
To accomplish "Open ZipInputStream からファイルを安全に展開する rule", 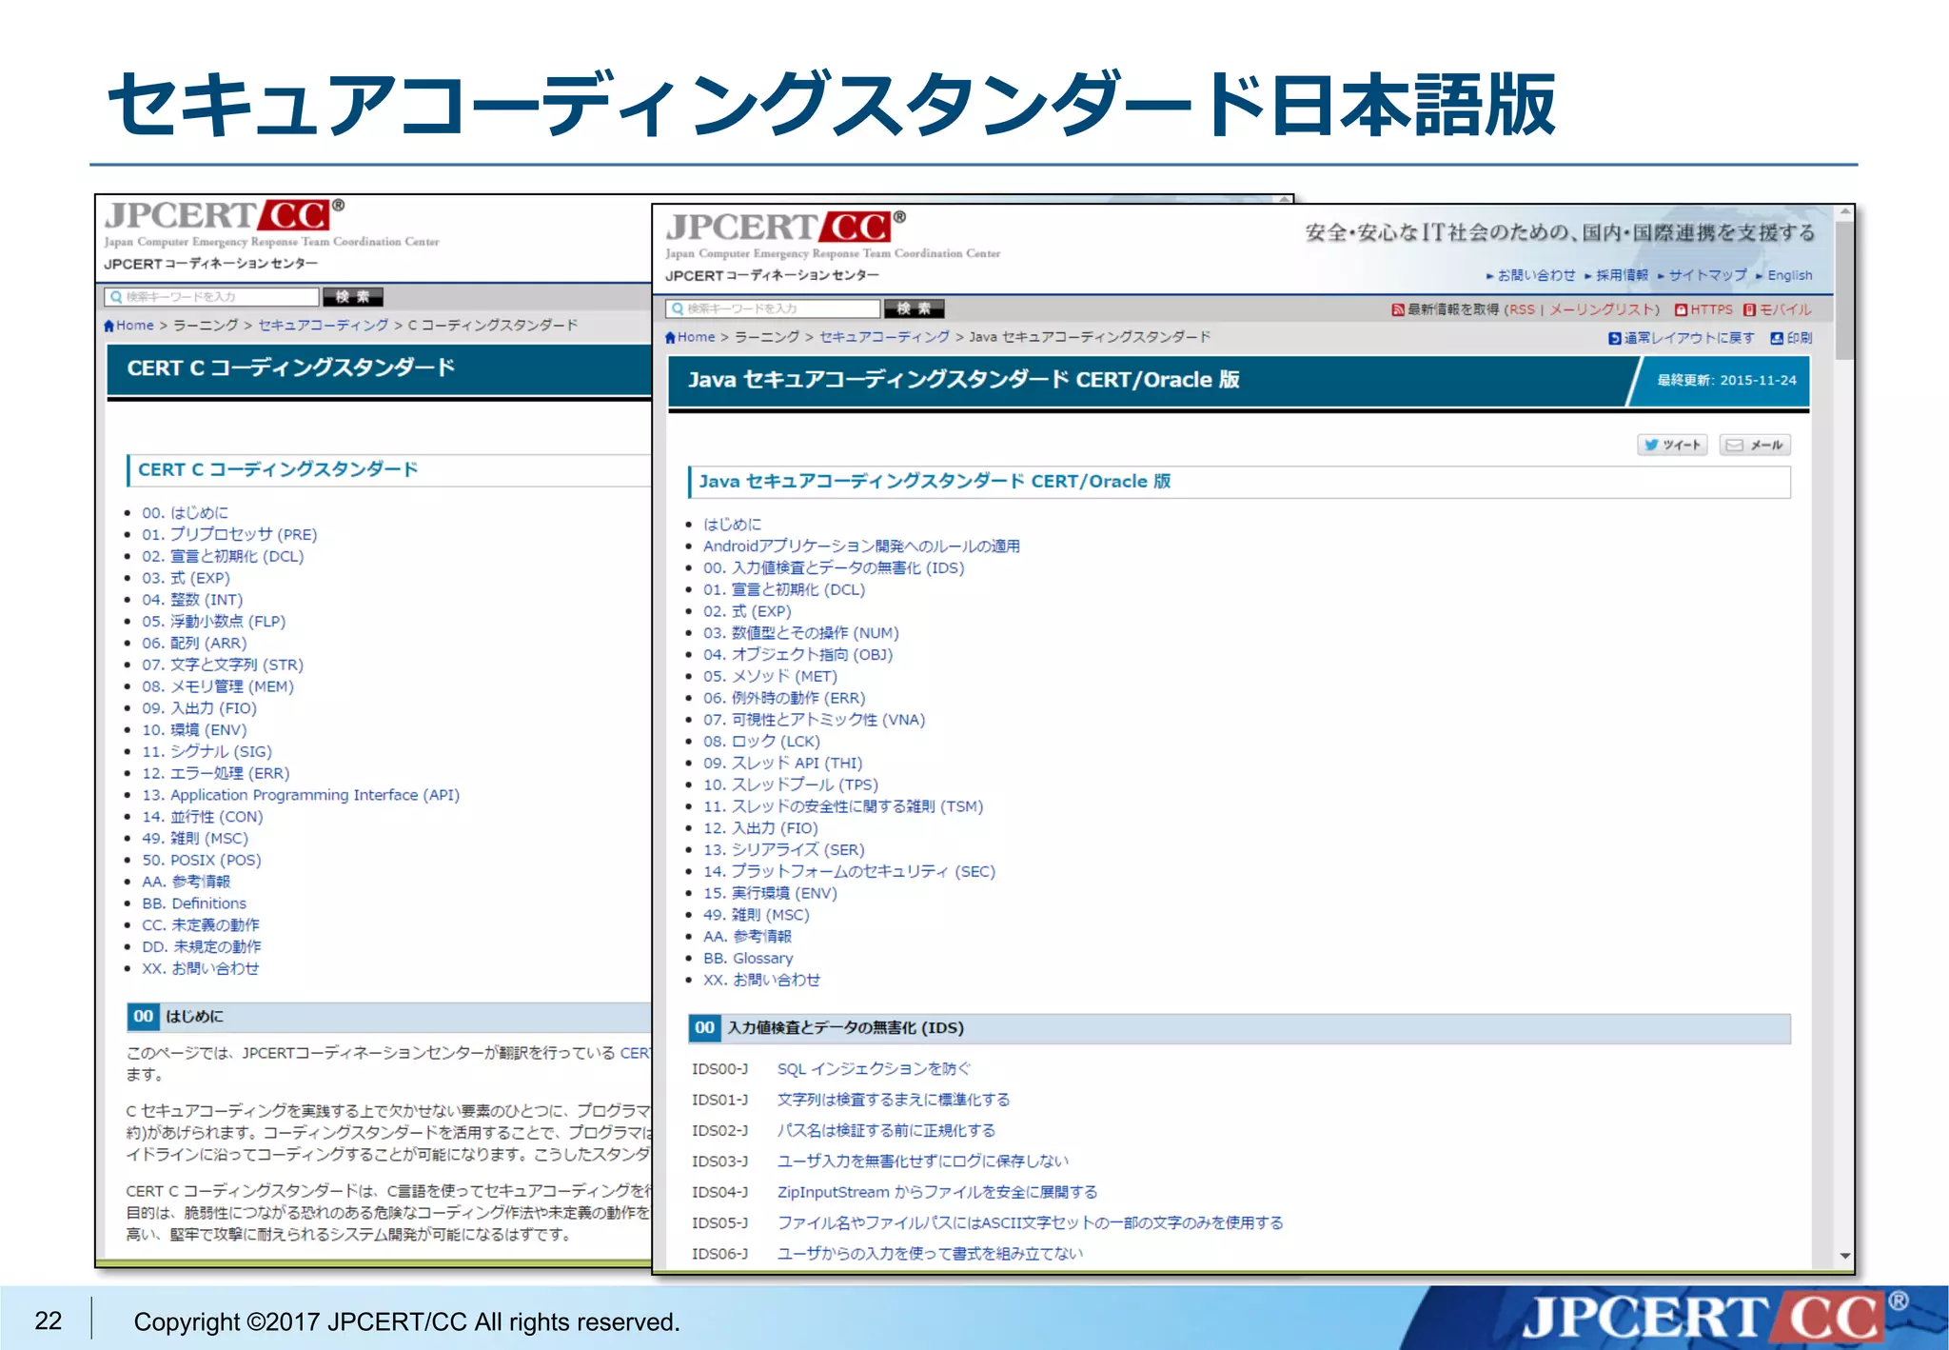I will pos(937,1193).
